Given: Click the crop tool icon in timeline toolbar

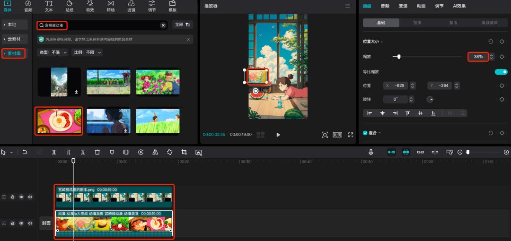Looking at the screenshot, I should tap(184, 152).
